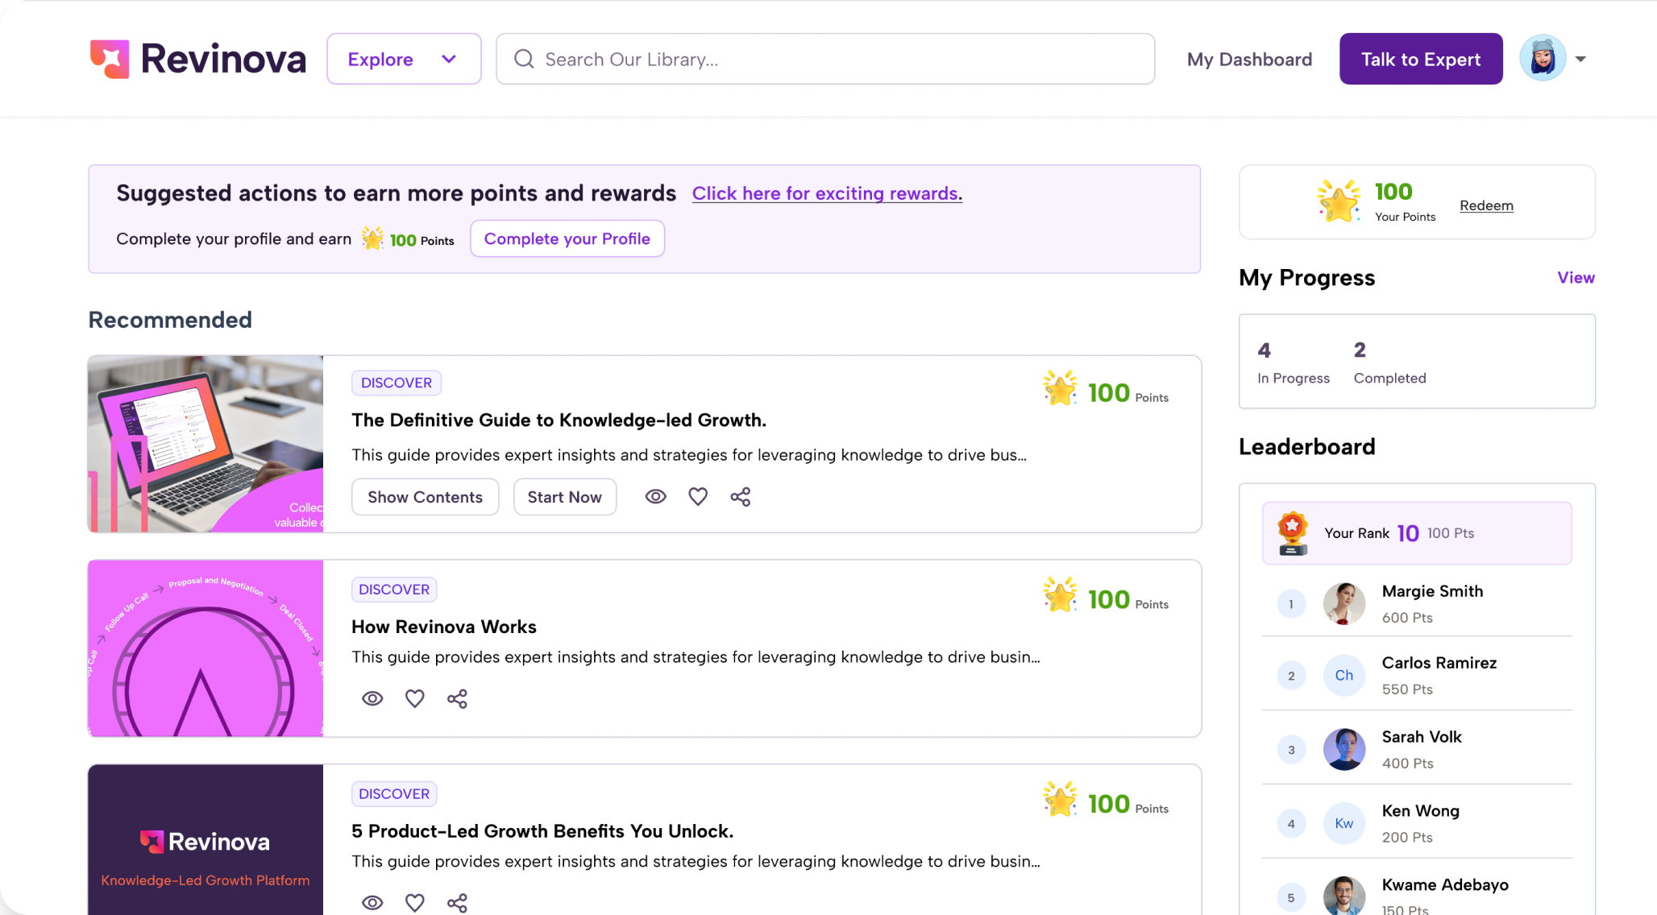Like the Knowledge-led Growth guide
This screenshot has height=915, width=1657.
698,496
